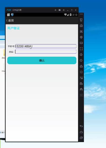Image resolution: width=106 pixels, height=148 pixels.
Task: Click the multi-instance toolbox icon
Action: (x=81, y=89)
